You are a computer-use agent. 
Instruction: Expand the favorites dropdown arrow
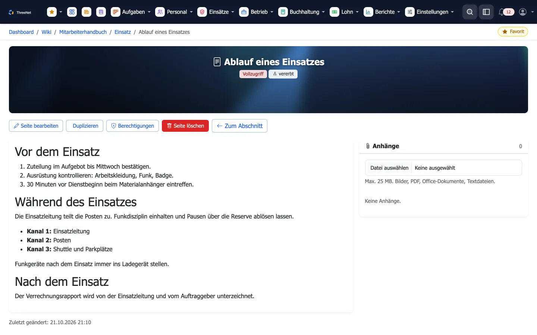(x=61, y=12)
